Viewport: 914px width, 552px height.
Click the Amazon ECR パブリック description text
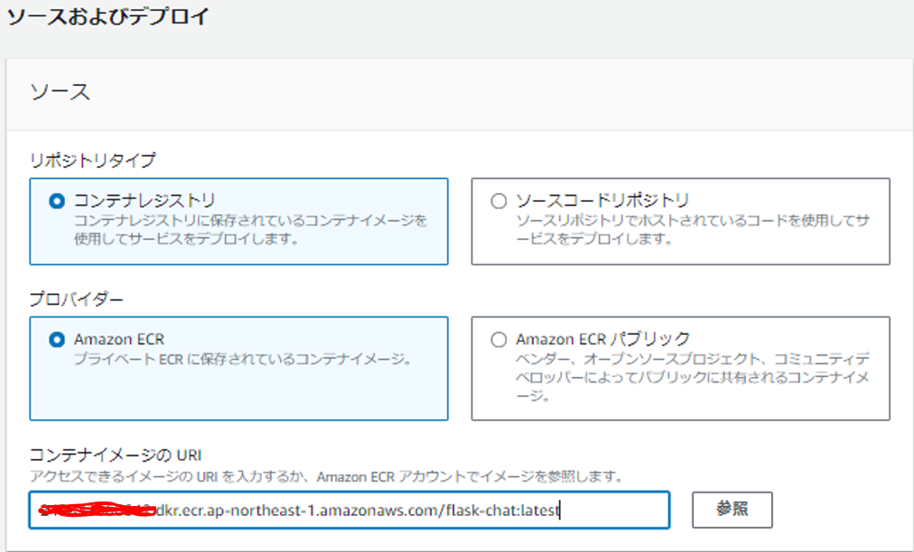[692, 378]
